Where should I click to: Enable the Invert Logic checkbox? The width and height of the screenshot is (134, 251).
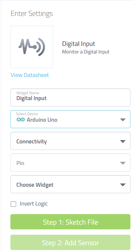(13, 204)
